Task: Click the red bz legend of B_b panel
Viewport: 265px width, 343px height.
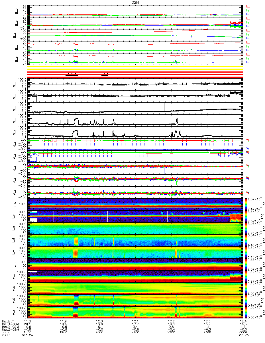Action: (248, 6)
